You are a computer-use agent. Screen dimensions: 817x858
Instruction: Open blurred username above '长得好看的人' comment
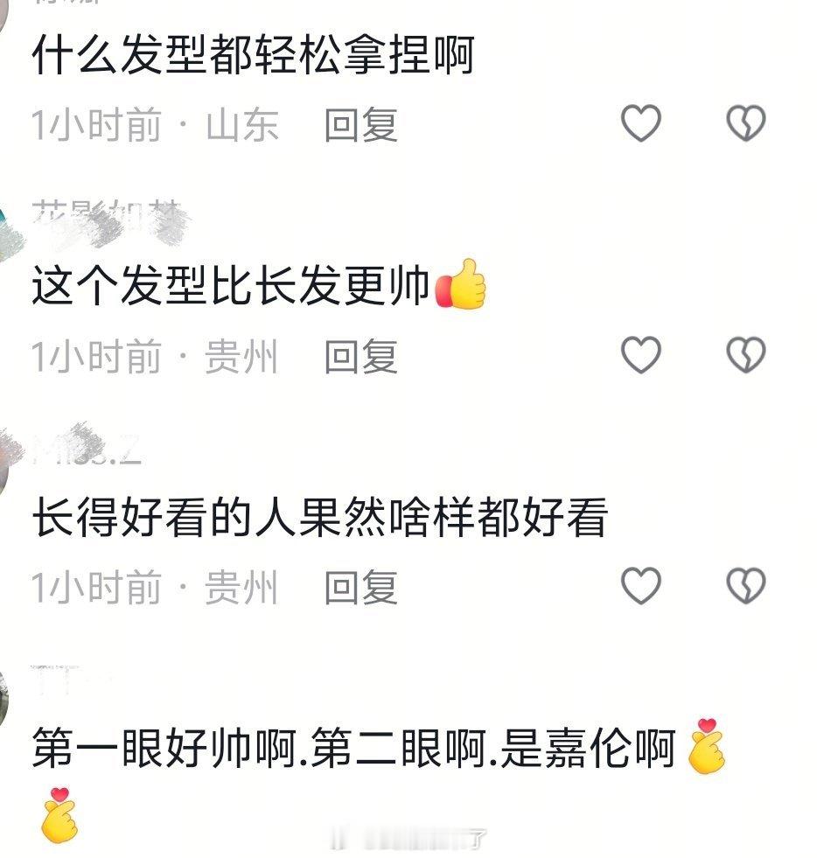(x=87, y=450)
